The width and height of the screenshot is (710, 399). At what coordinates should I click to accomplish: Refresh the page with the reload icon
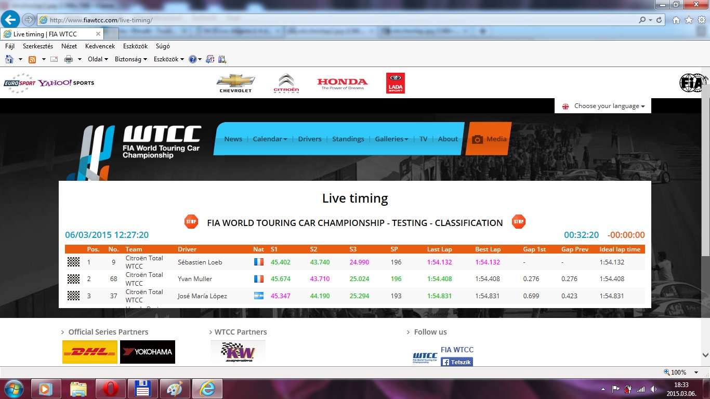660,20
